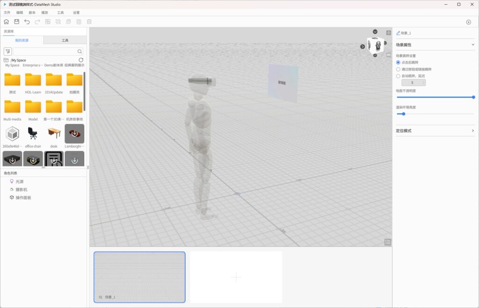Save the project with the floppy disk icon

point(16,21)
